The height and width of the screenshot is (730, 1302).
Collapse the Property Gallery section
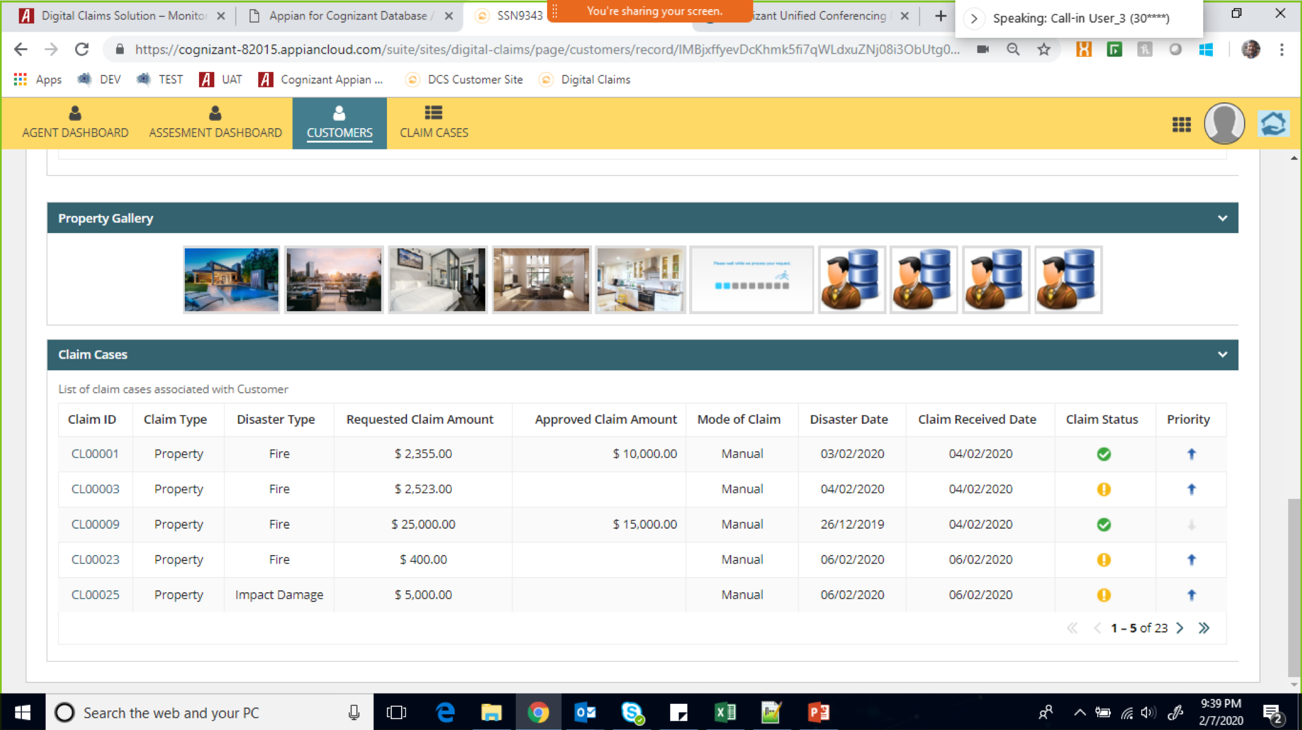pyautogui.click(x=1222, y=218)
